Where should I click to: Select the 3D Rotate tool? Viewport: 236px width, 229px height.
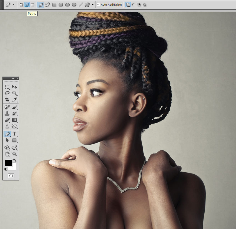tap(7, 148)
